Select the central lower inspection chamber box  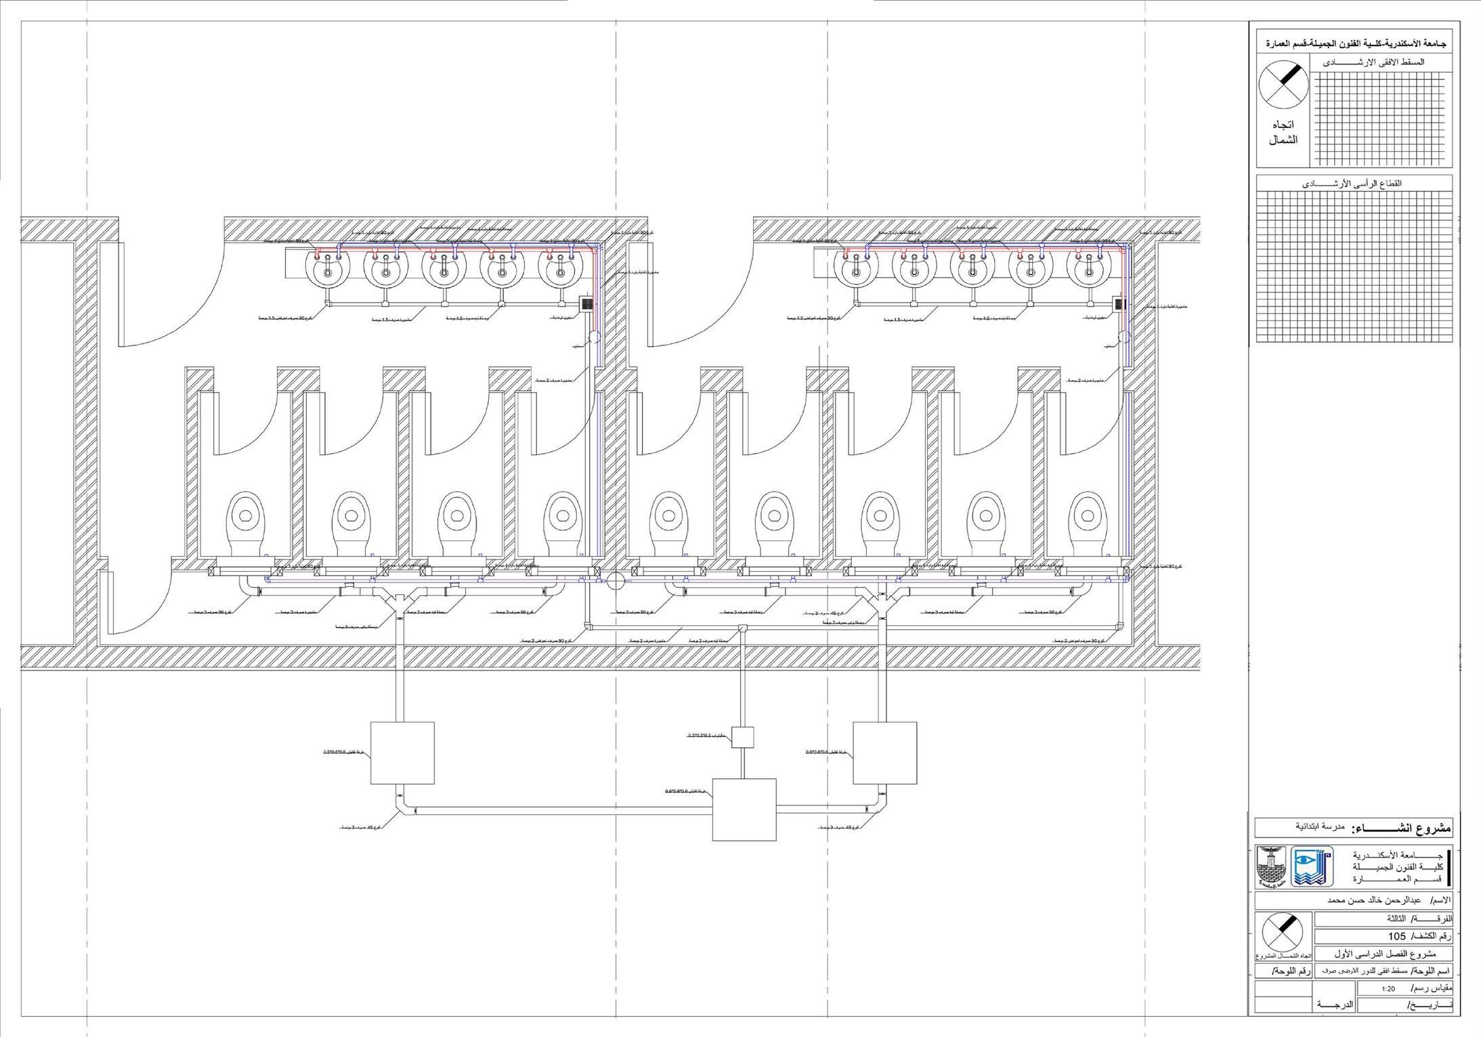point(745,809)
